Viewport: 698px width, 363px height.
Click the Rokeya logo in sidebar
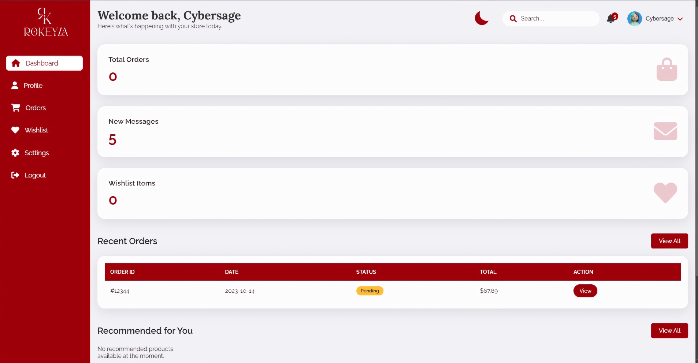tap(45, 22)
